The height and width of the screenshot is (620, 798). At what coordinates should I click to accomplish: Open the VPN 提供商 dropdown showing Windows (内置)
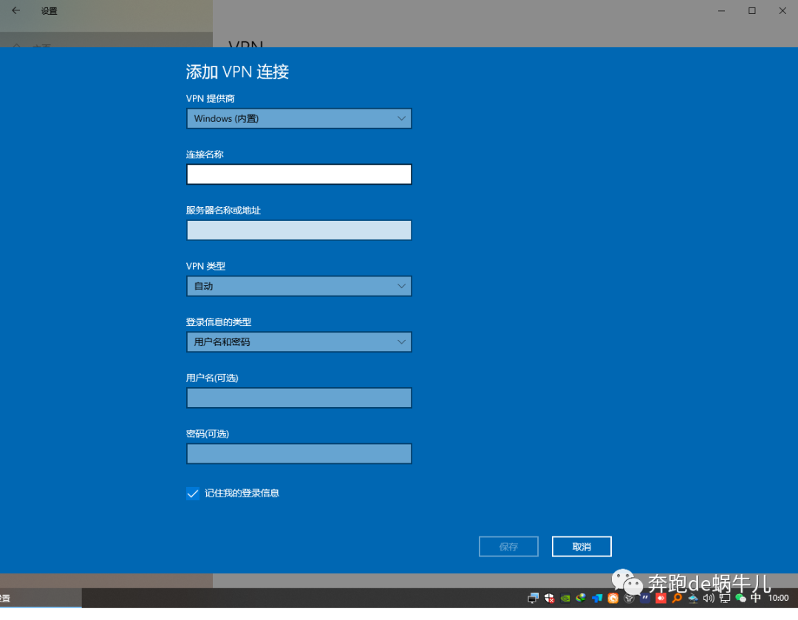(x=299, y=118)
